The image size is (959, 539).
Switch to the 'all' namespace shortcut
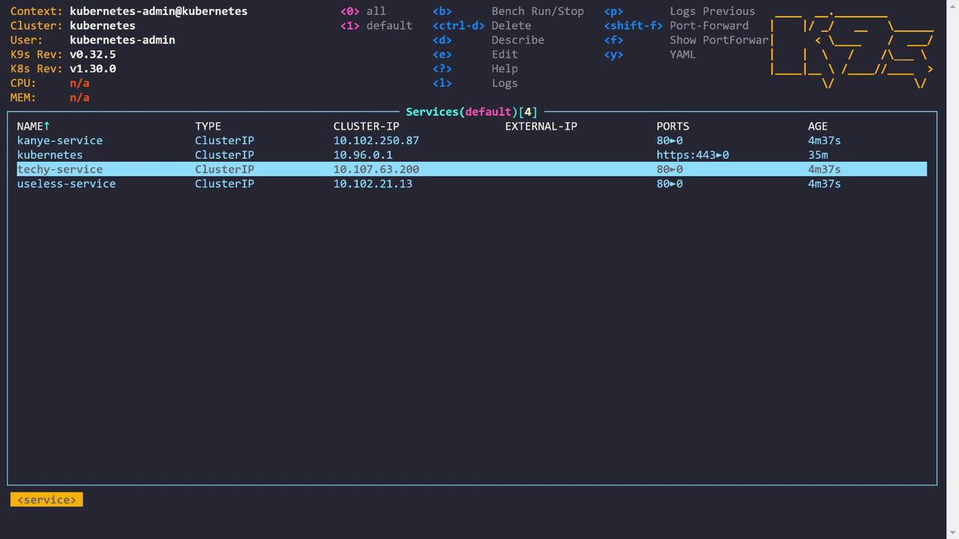tap(363, 11)
